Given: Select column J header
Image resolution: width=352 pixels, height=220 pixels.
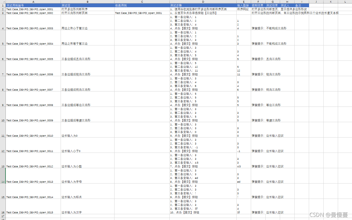Looking at the screenshot, I should tap(316, 2).
